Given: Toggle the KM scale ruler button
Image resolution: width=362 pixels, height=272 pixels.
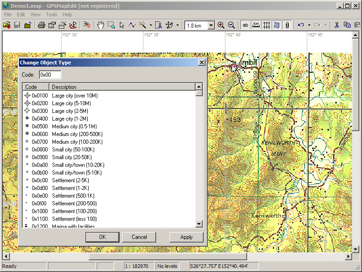Looking at the screenshot, I should click(x=256, y=25).
